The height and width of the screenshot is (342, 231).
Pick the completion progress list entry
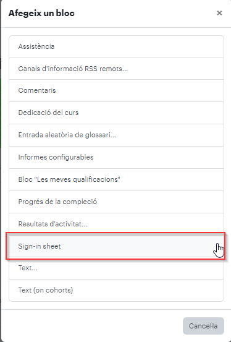tap(116, 202)
